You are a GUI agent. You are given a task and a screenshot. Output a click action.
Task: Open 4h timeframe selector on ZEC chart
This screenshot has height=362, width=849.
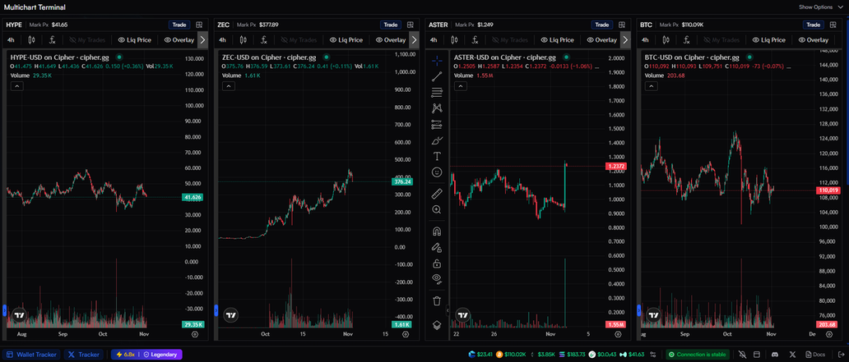coord(222,39)
